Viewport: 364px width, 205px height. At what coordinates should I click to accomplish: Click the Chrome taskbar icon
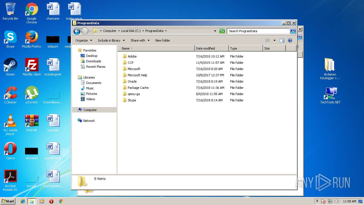(x=61, y=201)
